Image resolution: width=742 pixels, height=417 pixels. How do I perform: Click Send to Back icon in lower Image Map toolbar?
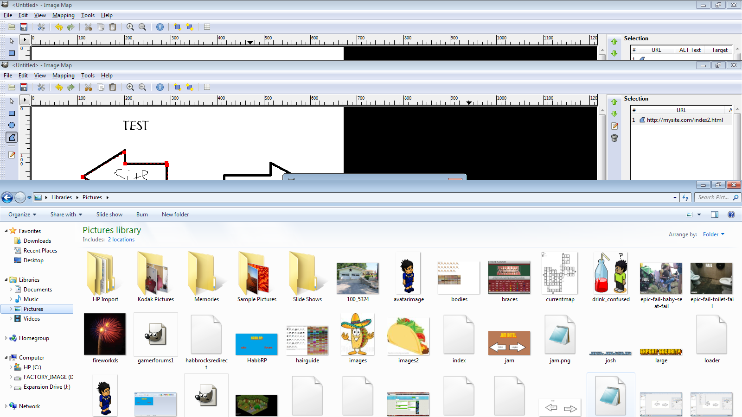189,87
